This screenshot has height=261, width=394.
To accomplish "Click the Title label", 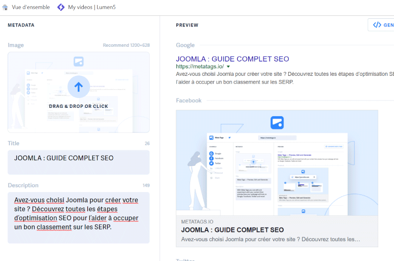I will coord(14,143).
